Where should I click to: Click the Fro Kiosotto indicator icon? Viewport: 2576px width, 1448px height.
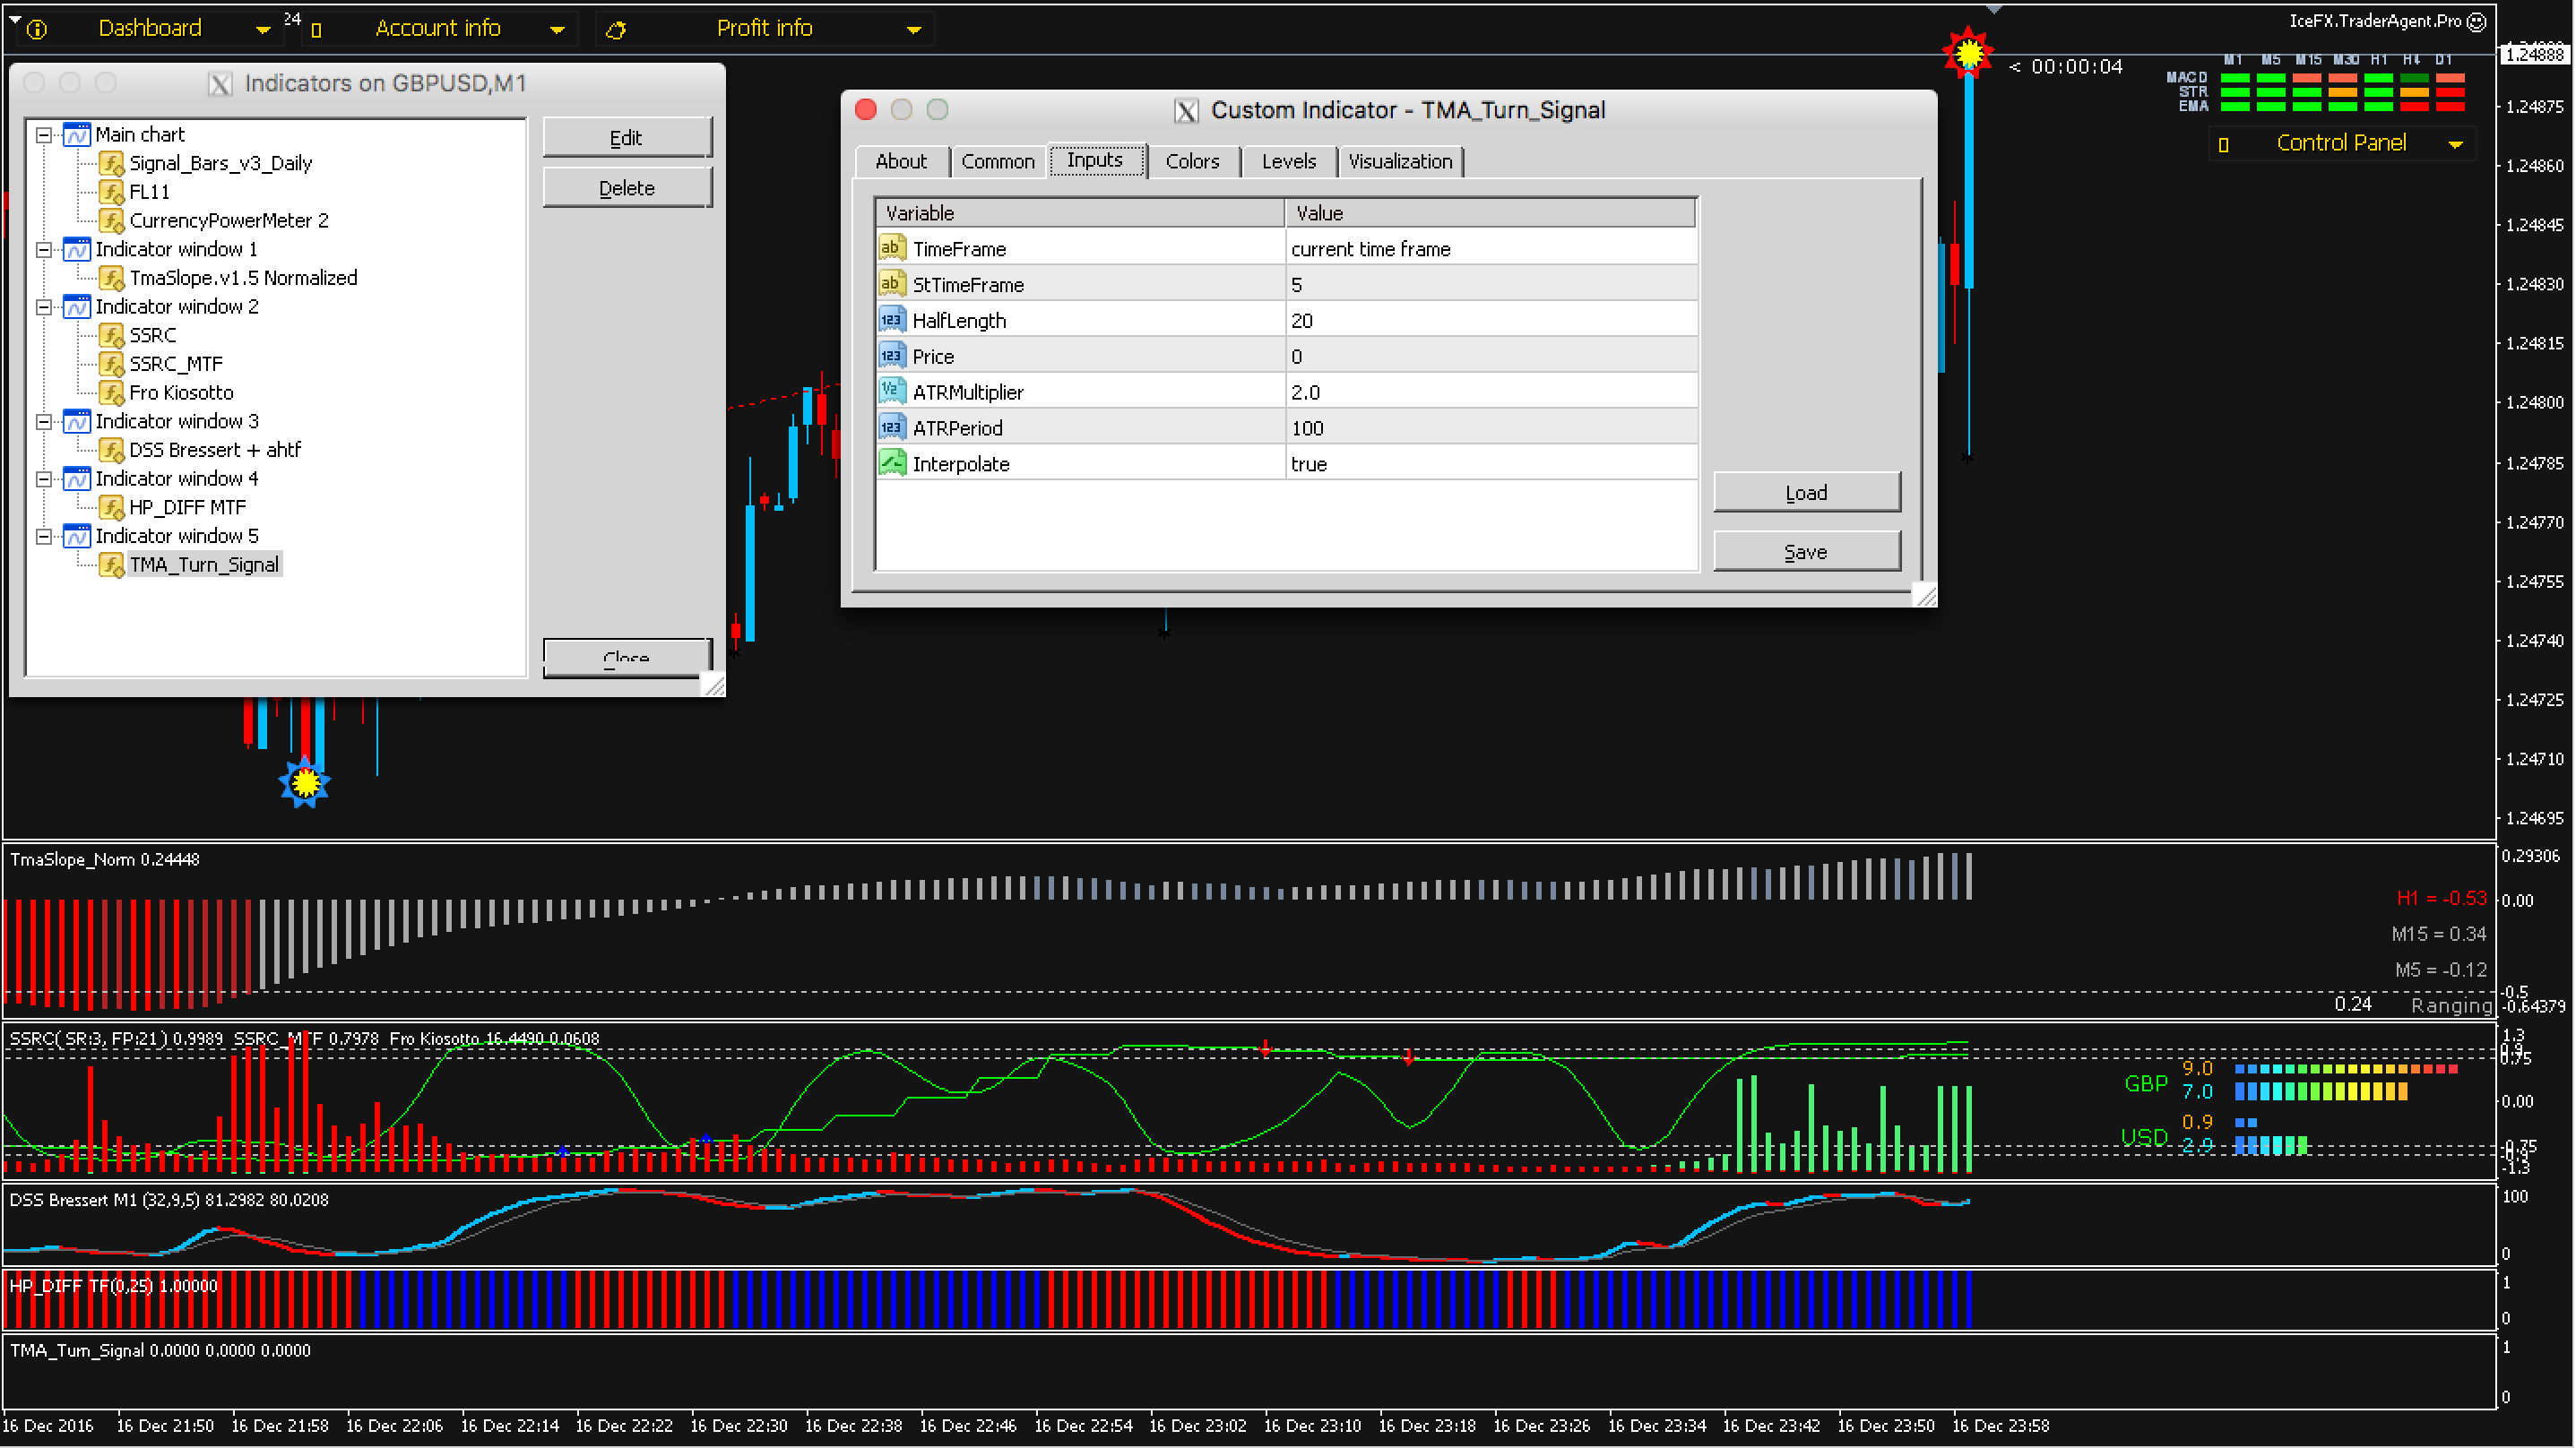(x=111, y=393)
